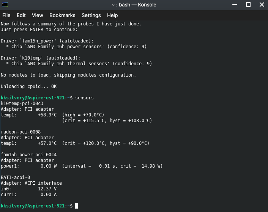Click 'crit = +115.5°C' threshold text
Viewport: 268px width, 212px height.
pos(84,121)
